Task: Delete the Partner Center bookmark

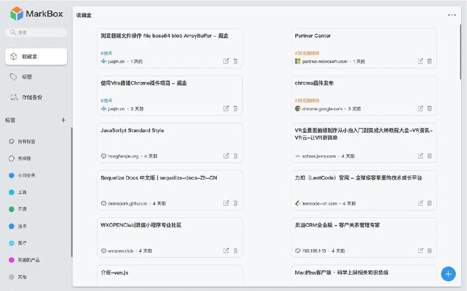Action: tap(430, 61)
